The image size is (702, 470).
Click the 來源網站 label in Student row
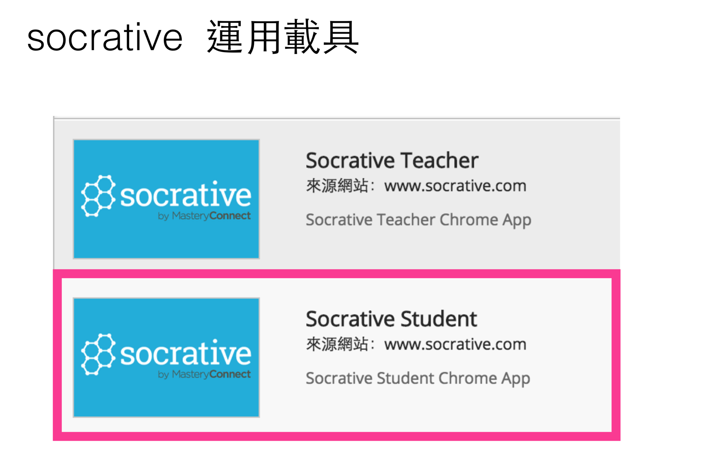tap(337, 344)
